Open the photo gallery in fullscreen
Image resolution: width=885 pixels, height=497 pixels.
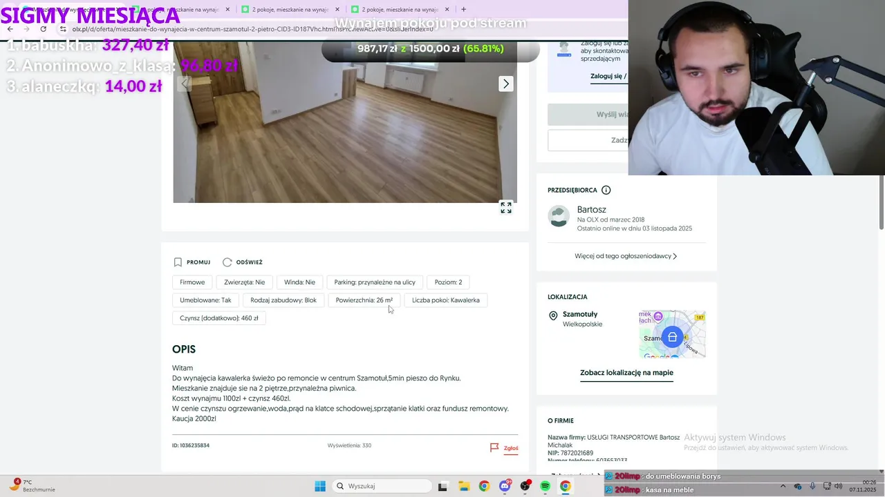506,208
